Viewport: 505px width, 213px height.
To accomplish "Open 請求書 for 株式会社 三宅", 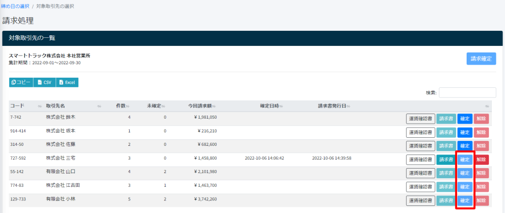I will [x=446, y=159].
